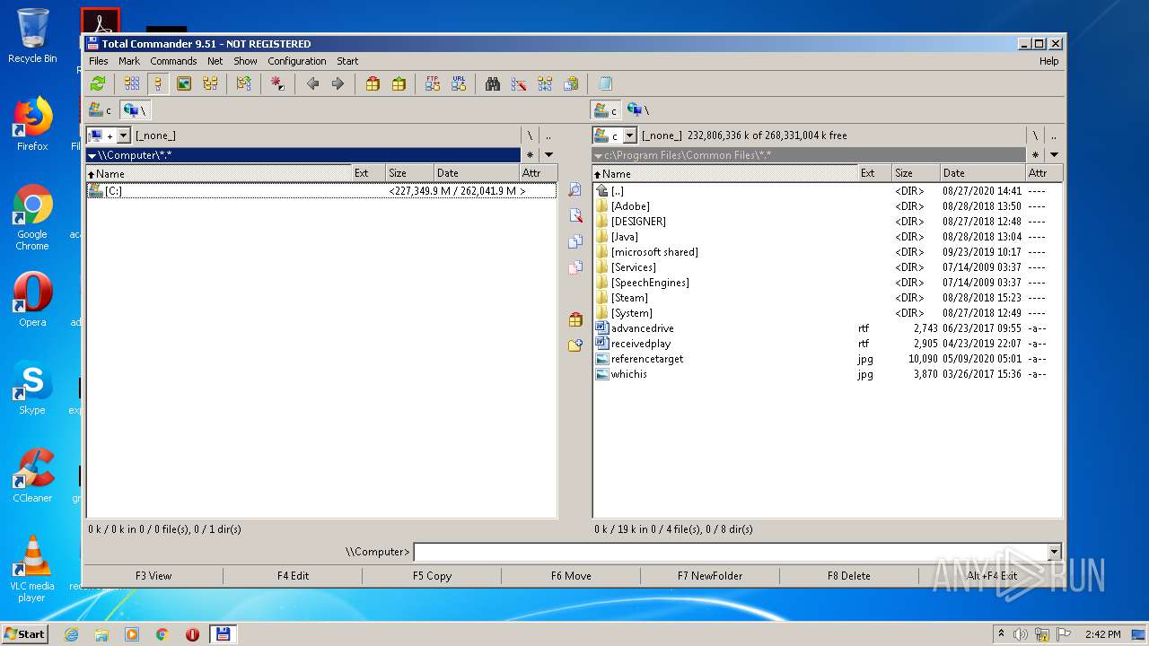The width and height of the screenshot is (1149, 646).
Task: Click in the command line input field
Action: click(x=731, y=552)
